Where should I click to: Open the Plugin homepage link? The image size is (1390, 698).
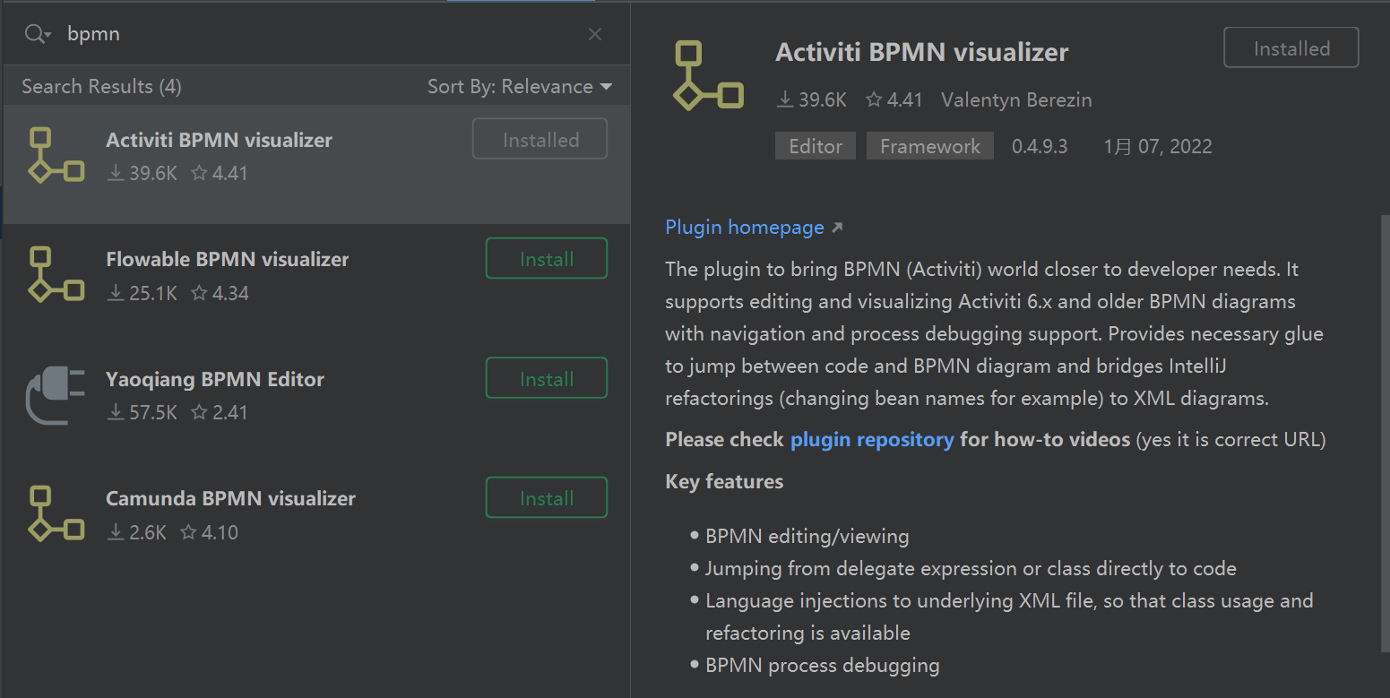pyautogui.click(x=745, y=228)
